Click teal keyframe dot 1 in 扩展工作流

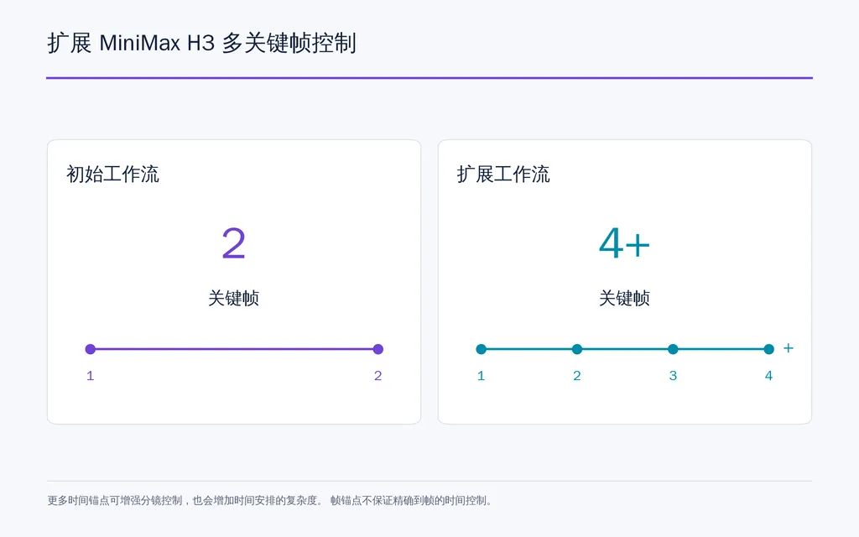481,349
